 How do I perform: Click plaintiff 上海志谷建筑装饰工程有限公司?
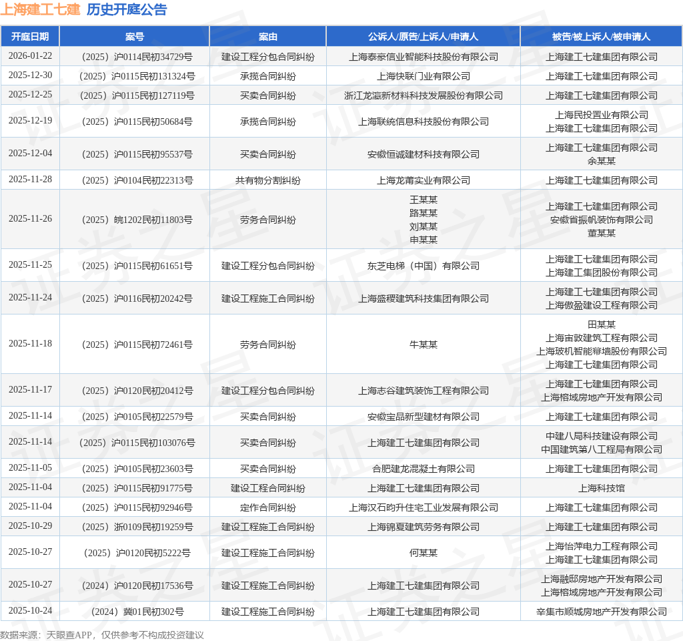tap(424, 391)
